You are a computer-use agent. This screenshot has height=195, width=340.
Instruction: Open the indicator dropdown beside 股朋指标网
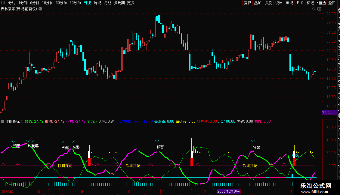pyautogui.click(x=3, y=121)
